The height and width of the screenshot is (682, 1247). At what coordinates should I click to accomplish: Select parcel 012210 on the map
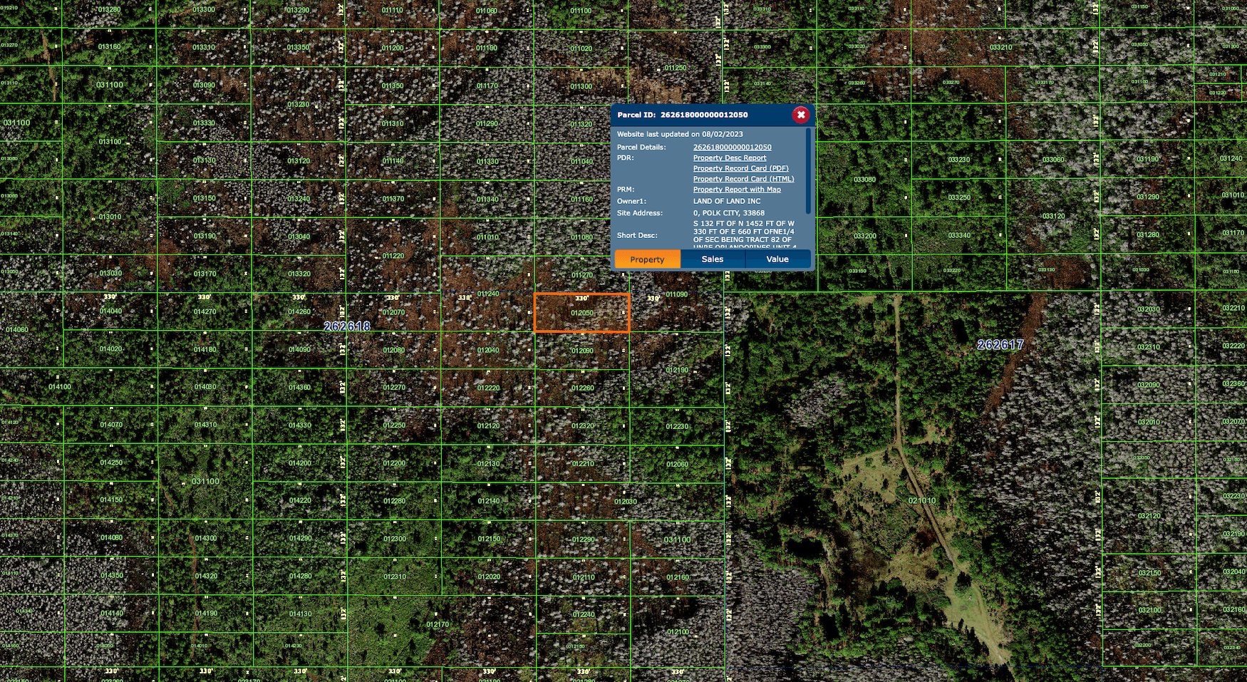pos(582,463)
